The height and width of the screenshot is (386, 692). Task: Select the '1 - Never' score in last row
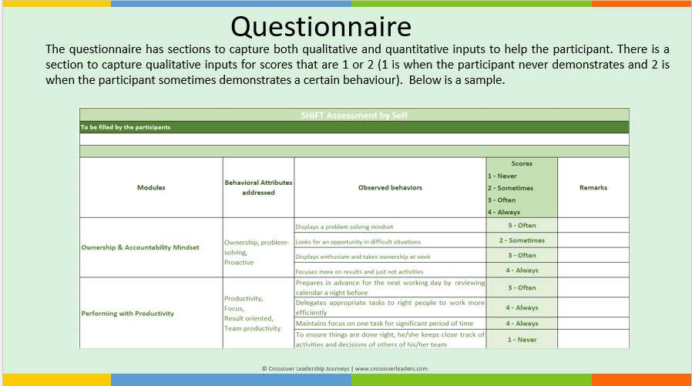(522, 339)
